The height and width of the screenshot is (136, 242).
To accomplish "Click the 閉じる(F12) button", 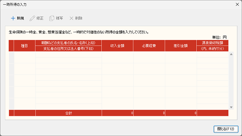I will tap(226, 129).
